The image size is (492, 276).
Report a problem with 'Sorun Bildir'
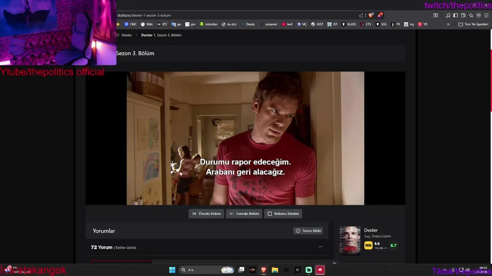click(308, 231)
